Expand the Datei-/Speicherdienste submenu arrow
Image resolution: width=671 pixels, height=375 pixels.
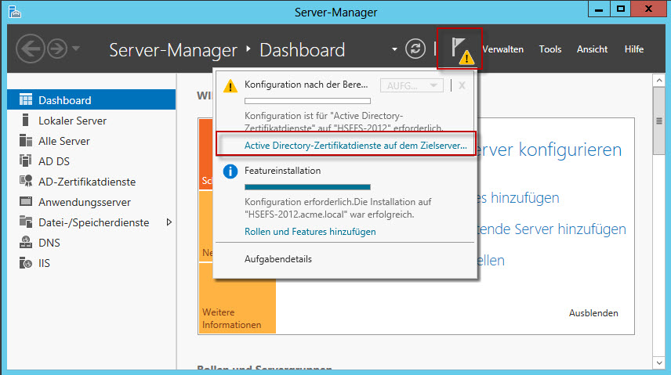tap(169, 222)
